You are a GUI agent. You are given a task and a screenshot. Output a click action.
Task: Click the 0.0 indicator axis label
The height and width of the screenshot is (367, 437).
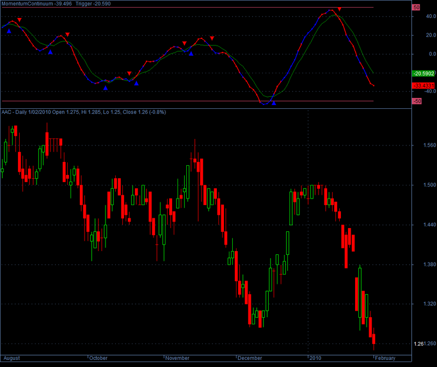click(x=433, y=54)
